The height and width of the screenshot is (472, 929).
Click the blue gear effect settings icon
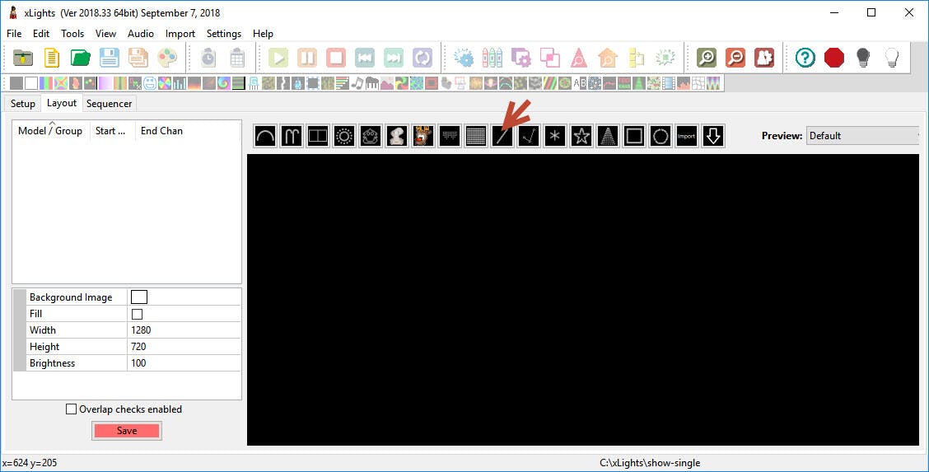pos(464,58)
